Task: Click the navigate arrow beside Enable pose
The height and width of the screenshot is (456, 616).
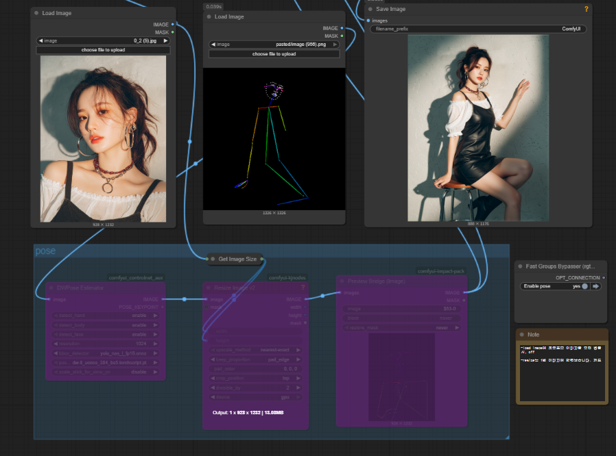Action: coord(595,286)
